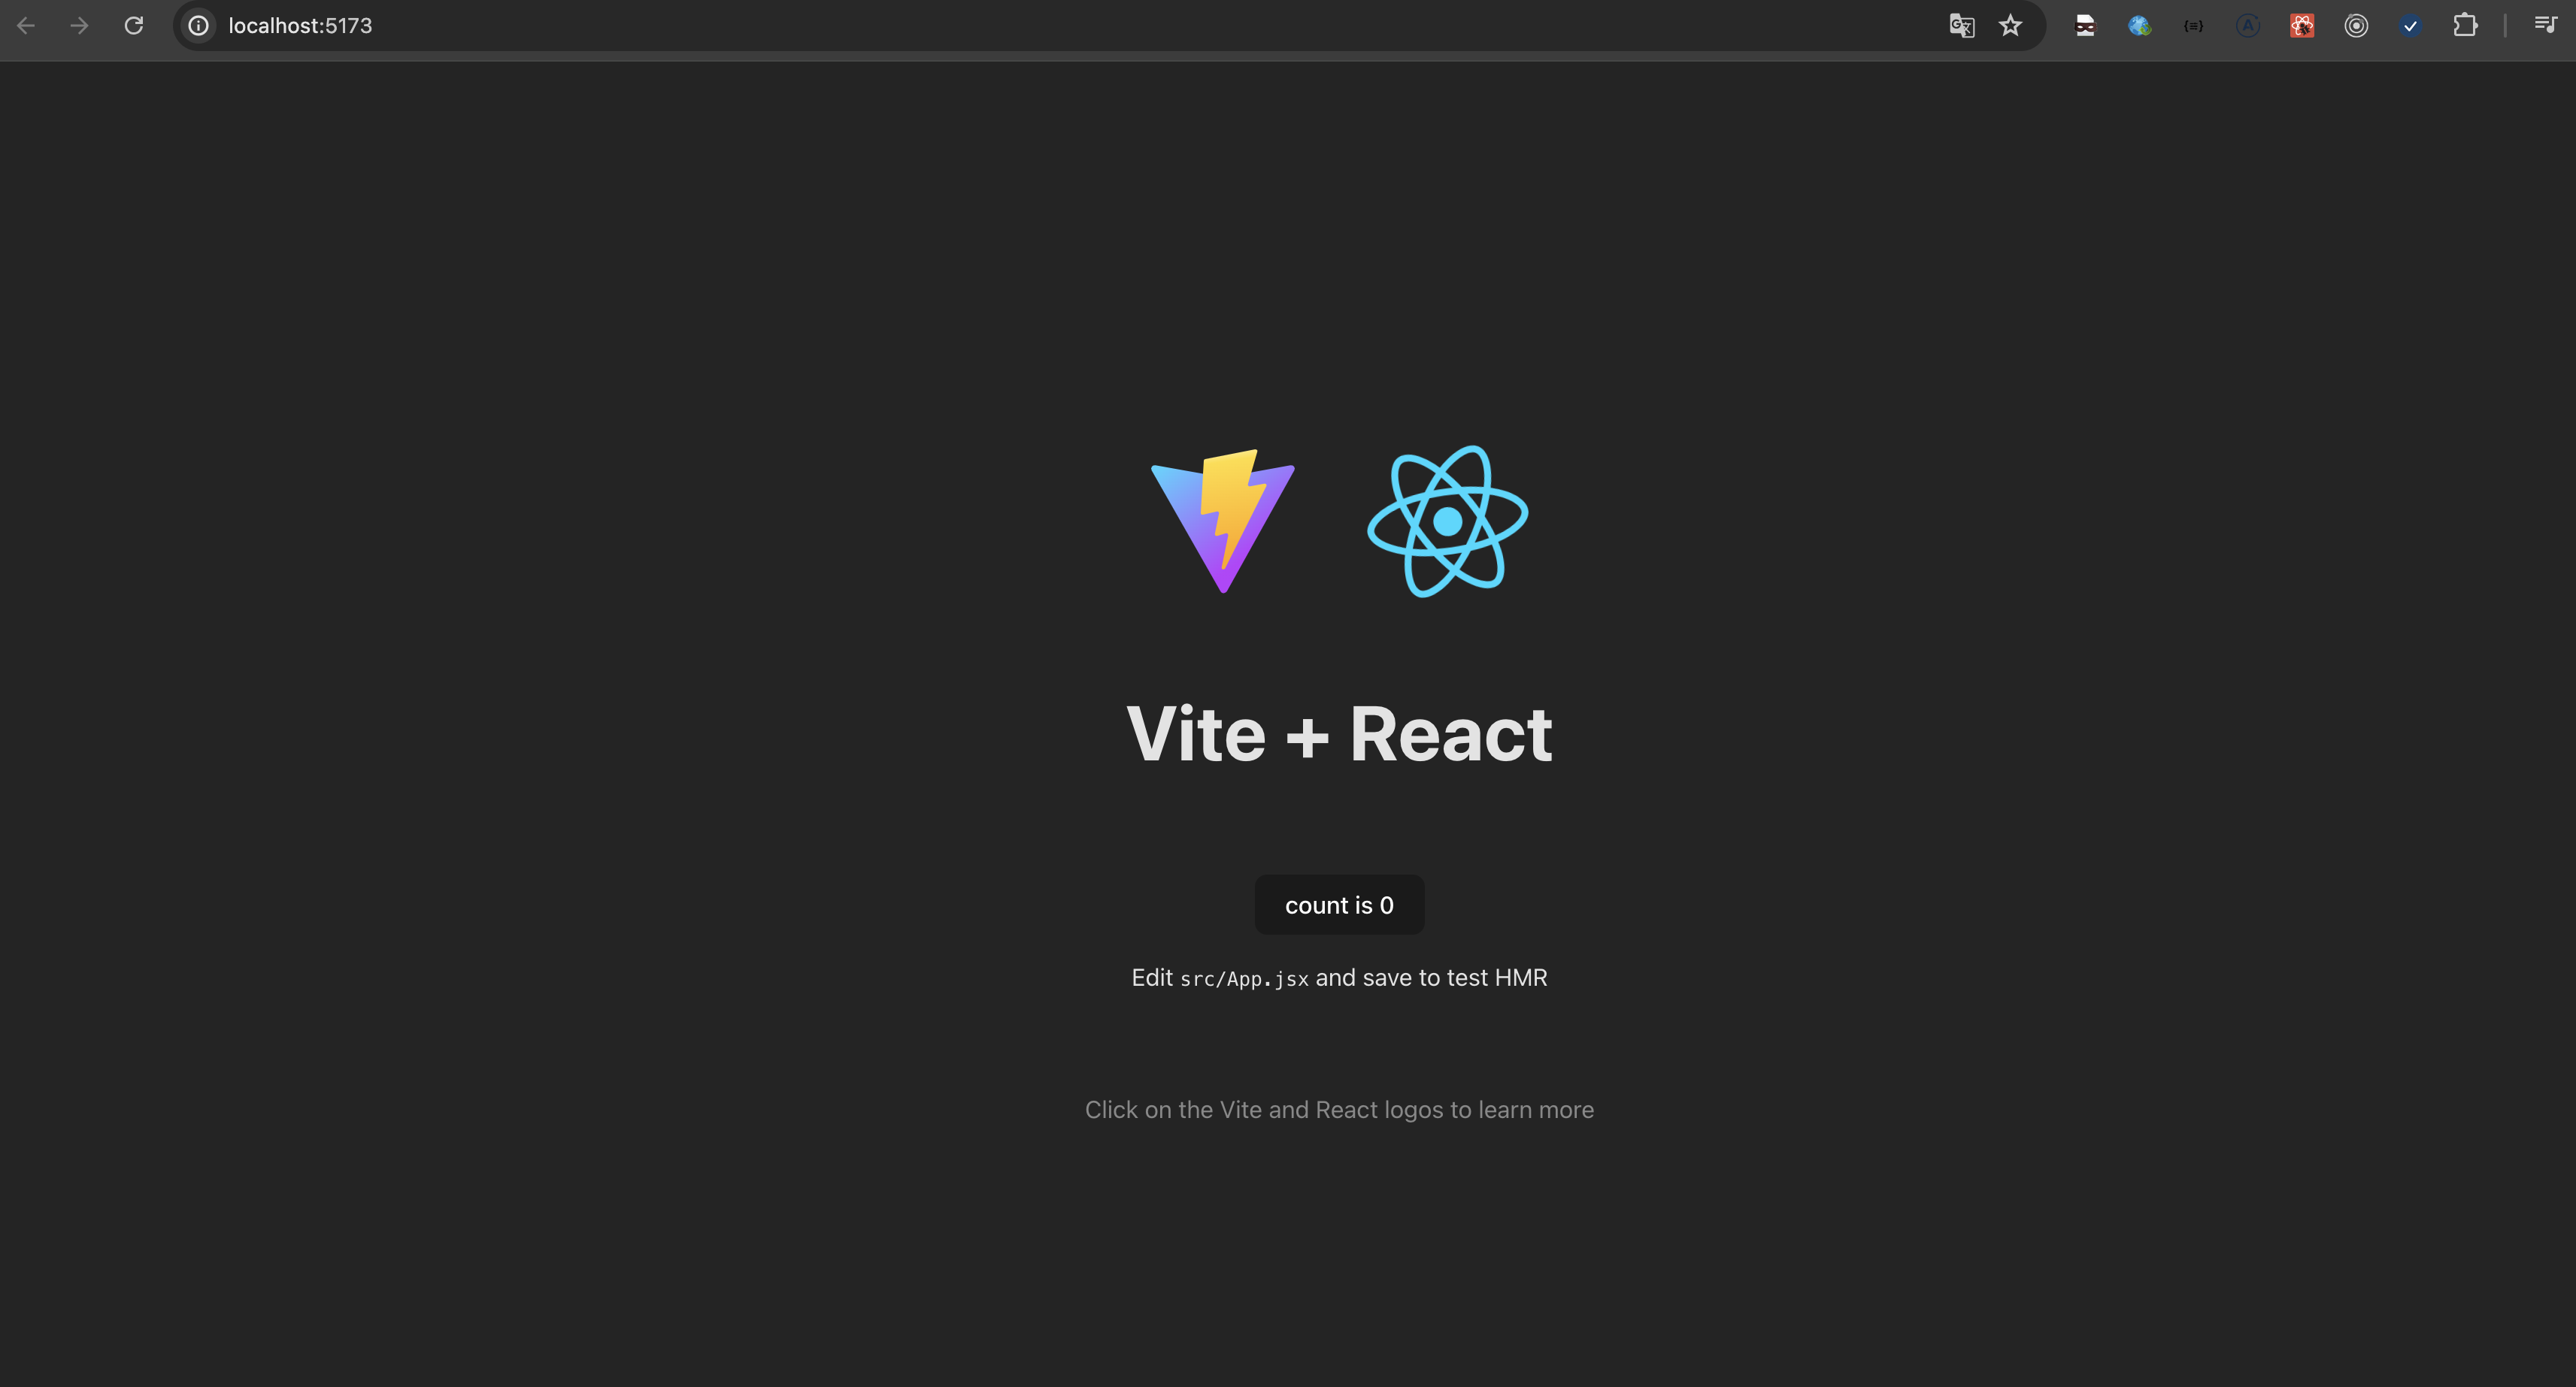This screenshot has height=1387, width=2576.
Task: Click the localhost:5173 address field
Action: pyautogui.click(x=300, y=26)
